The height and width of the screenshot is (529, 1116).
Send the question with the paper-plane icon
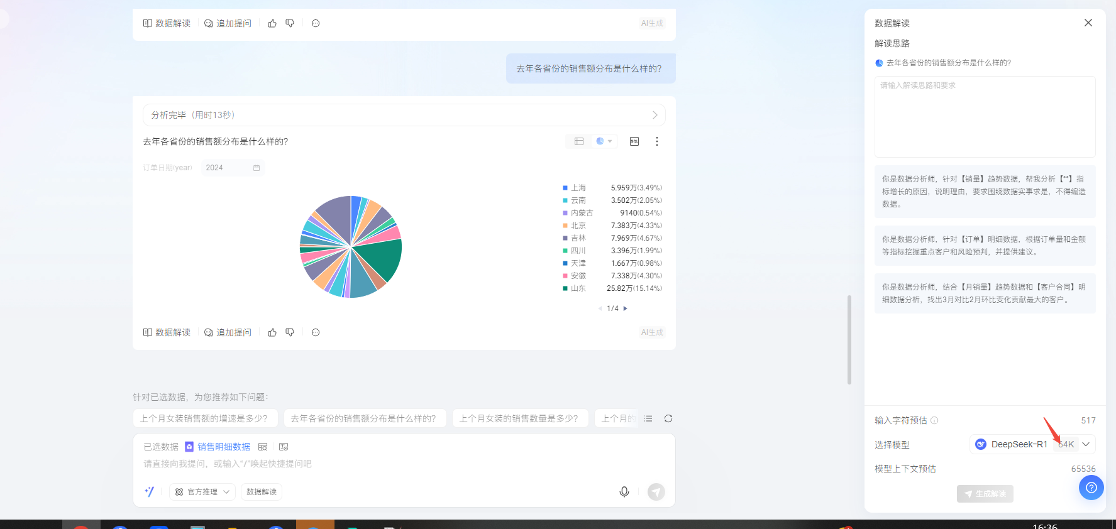pos(656,492)
